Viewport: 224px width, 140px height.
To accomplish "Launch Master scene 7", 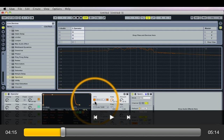I will point(205,38).
